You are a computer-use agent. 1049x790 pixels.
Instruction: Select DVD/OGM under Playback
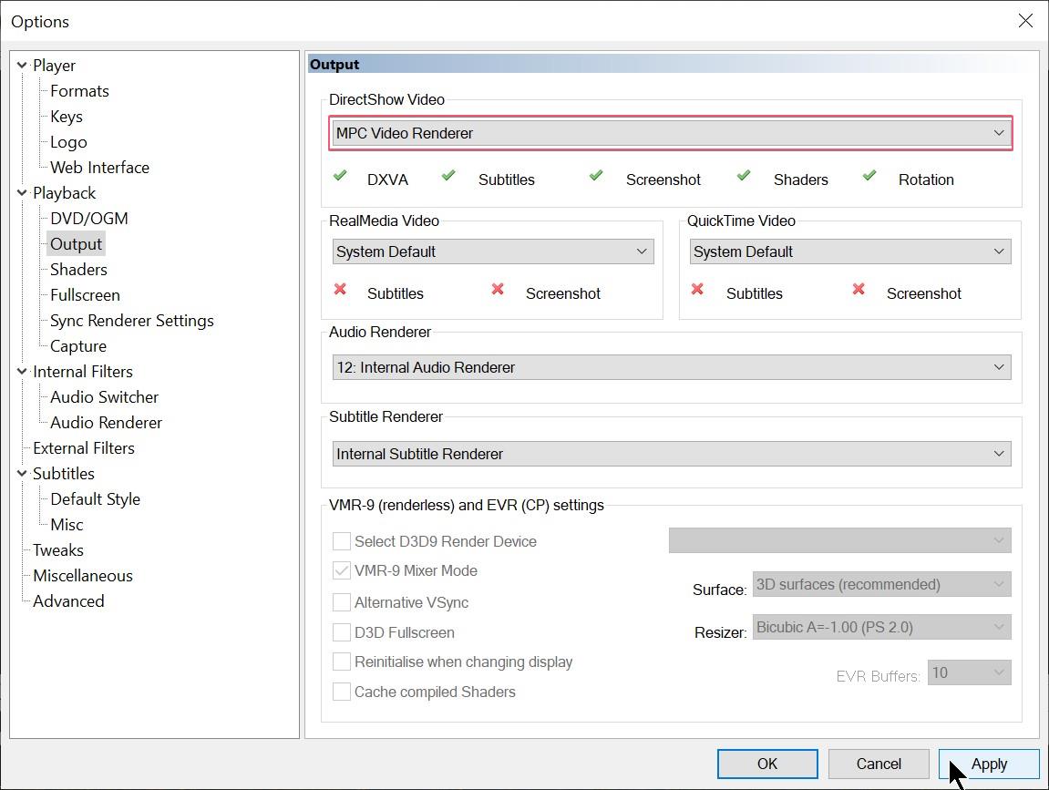(x=89, y=219)
